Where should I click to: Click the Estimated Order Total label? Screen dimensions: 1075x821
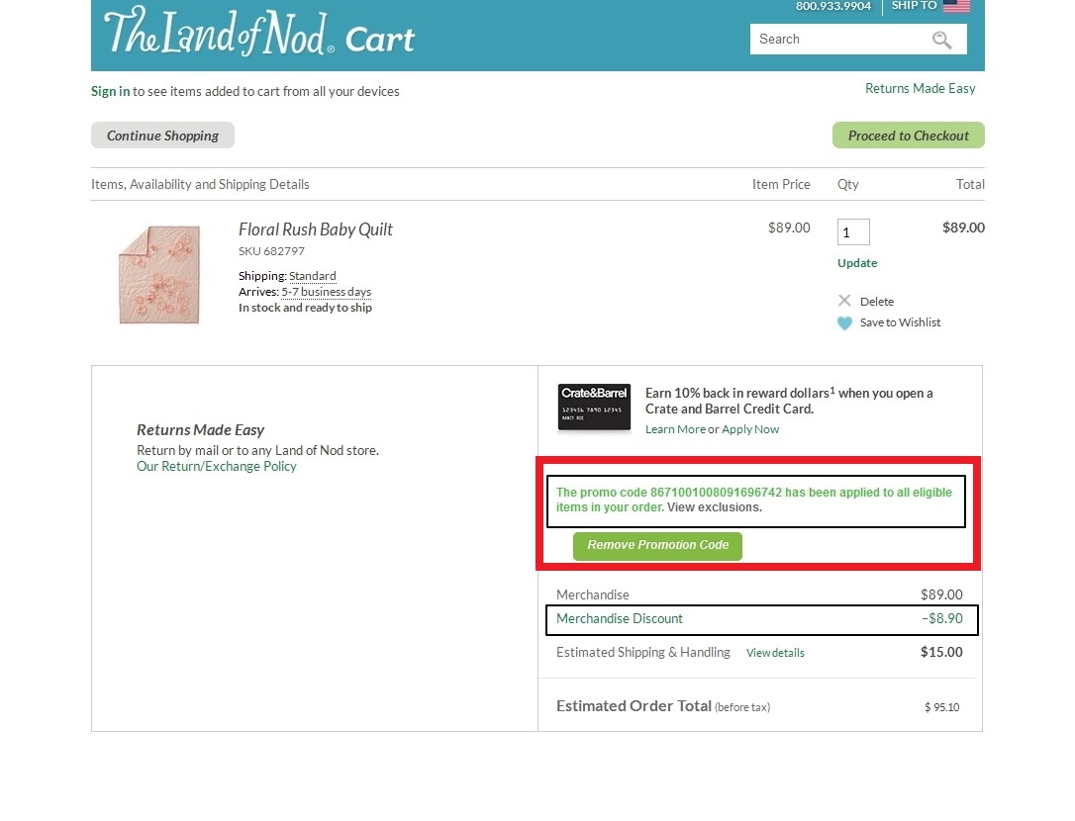(x=634, y=706)
